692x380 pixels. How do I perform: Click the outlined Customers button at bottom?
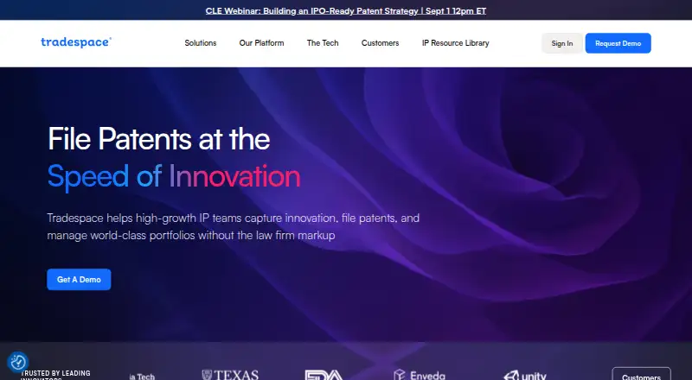(x=641, y=374)
